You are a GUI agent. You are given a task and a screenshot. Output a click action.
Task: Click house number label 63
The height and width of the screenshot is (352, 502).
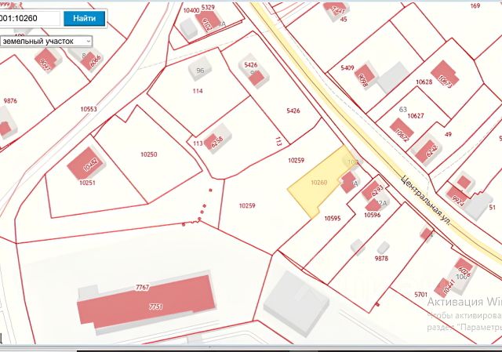(402, 109)
